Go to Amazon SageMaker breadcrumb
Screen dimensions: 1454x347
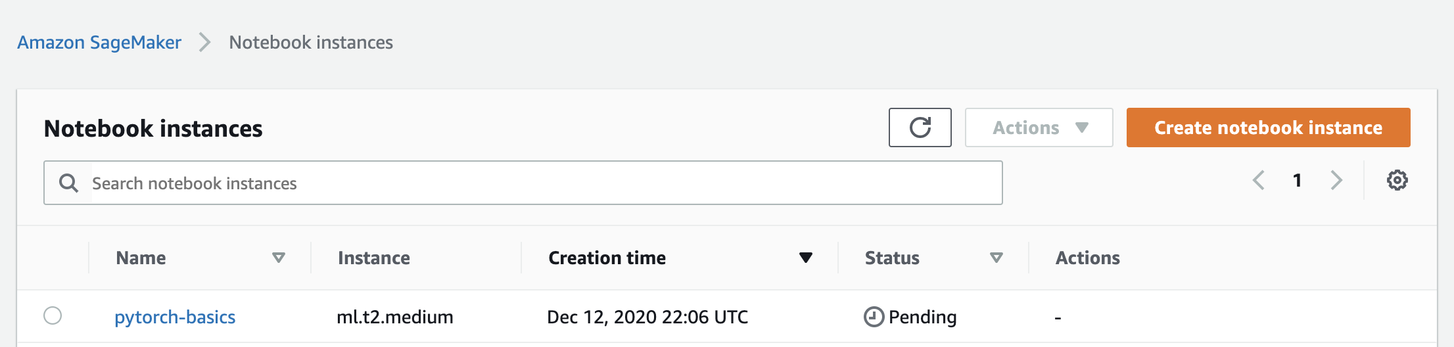point(99,43)
